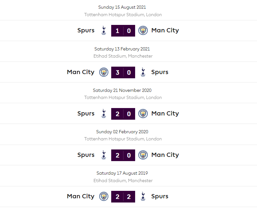The width and height of the screenshot is (257, 208).
Task: Click Man City badge in 02 February 2020 match
Action: (143, 155)
